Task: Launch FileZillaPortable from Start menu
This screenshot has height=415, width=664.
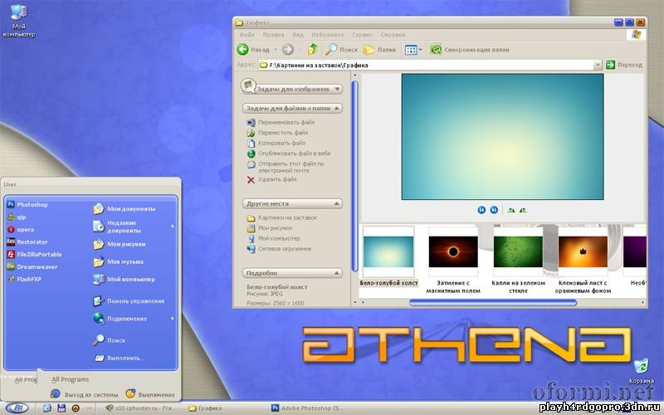Action: coord(34,255)
